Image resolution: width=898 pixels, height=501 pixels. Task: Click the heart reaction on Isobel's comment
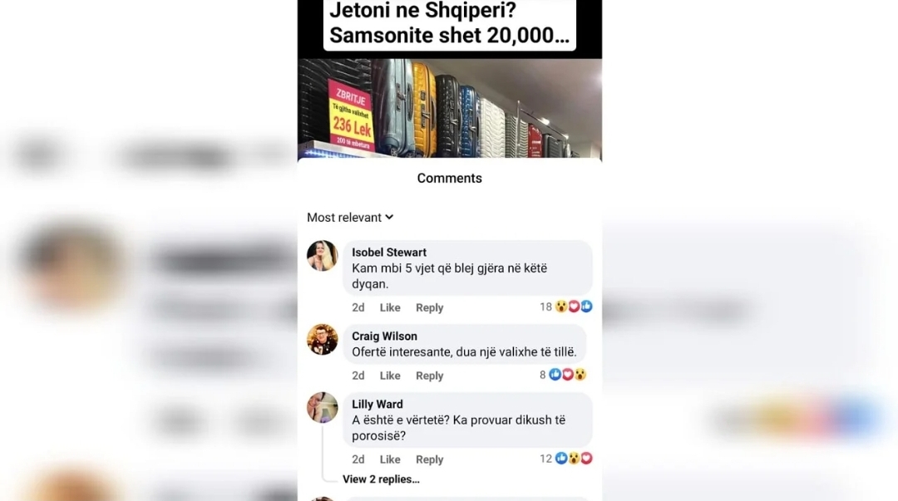coord(574,307)
